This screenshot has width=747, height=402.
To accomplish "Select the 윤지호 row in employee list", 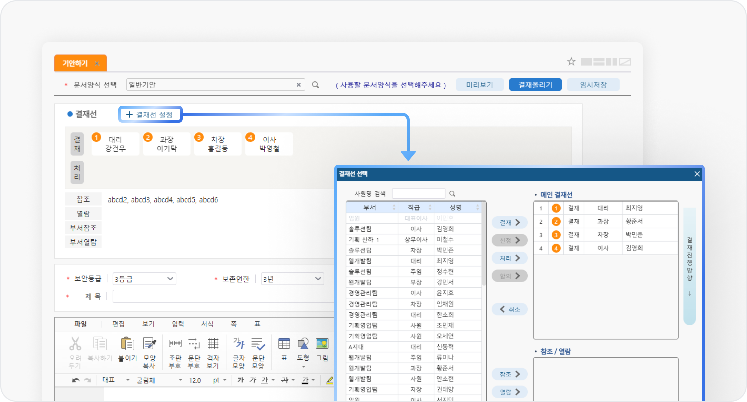I will [x=414, y=293].
